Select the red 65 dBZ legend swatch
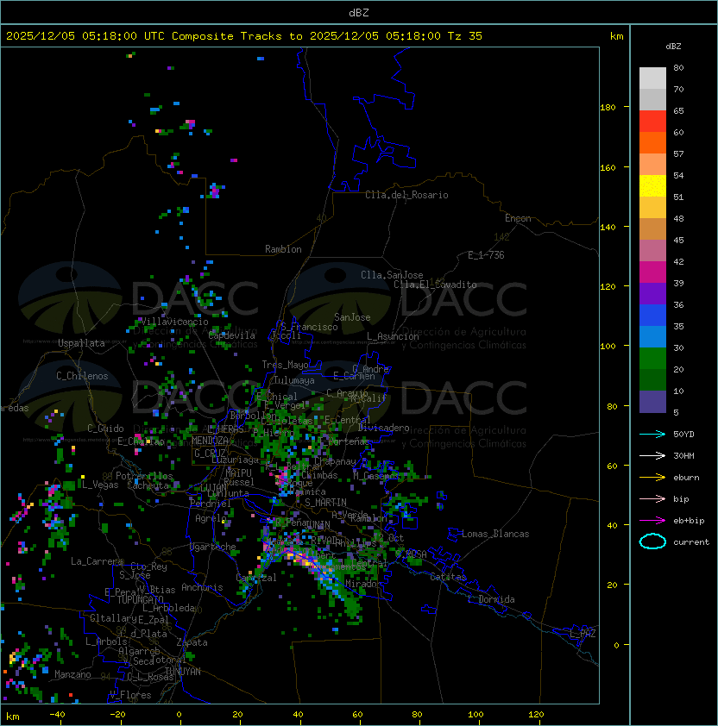This screenshot has height=726, width=718. [x=652, y=121]
